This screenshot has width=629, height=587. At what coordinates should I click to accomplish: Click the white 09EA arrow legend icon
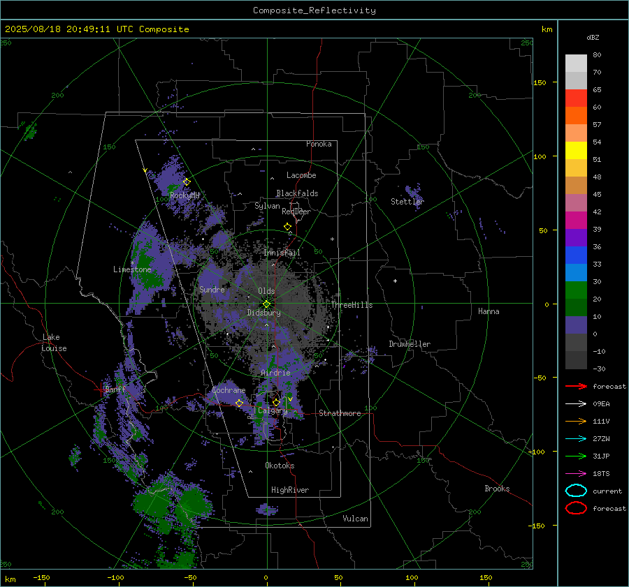[x=576, y=404]
